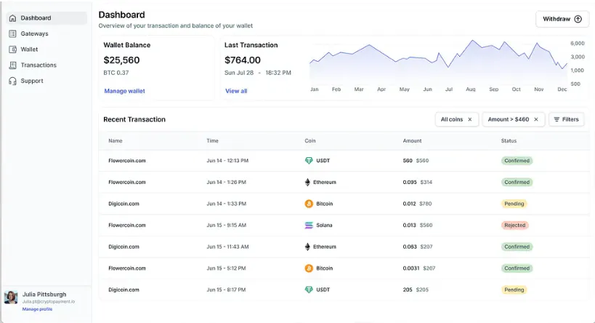Viewport: 595px width, 323px height.
Task: Click the Filters funnel lines icon
Action: (556, 119)
